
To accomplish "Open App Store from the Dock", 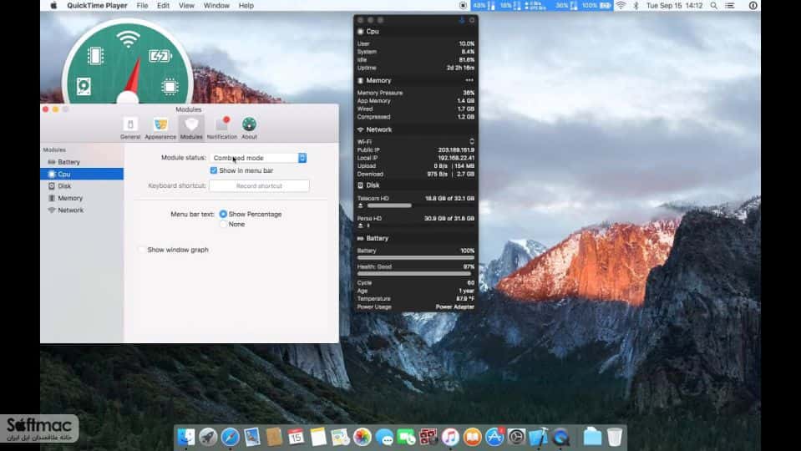I will [494, 437].
